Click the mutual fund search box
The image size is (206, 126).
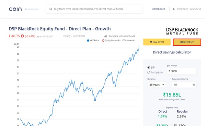pyautogui.click(x=94, y=9)
